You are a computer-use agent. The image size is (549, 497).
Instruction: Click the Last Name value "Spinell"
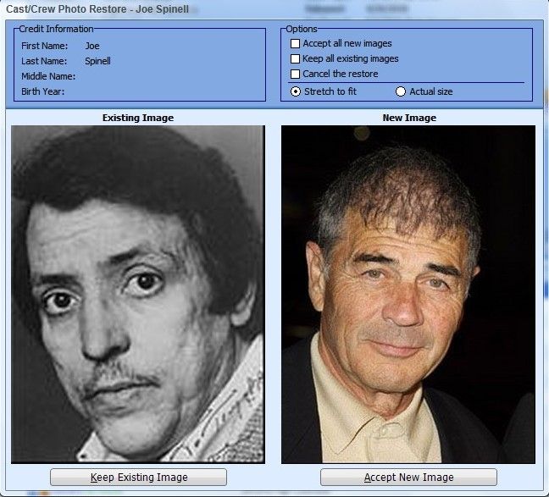coord(97,61)
